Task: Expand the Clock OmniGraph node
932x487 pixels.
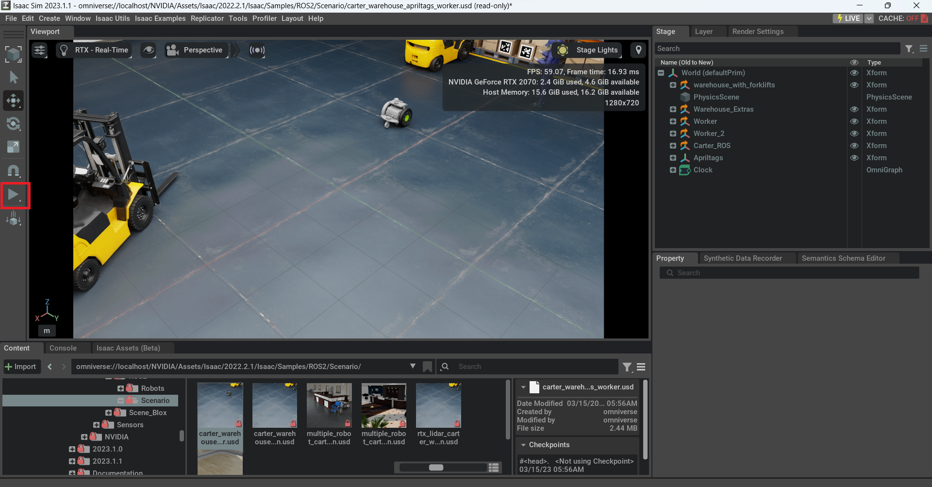Action: tap(673, 170)
